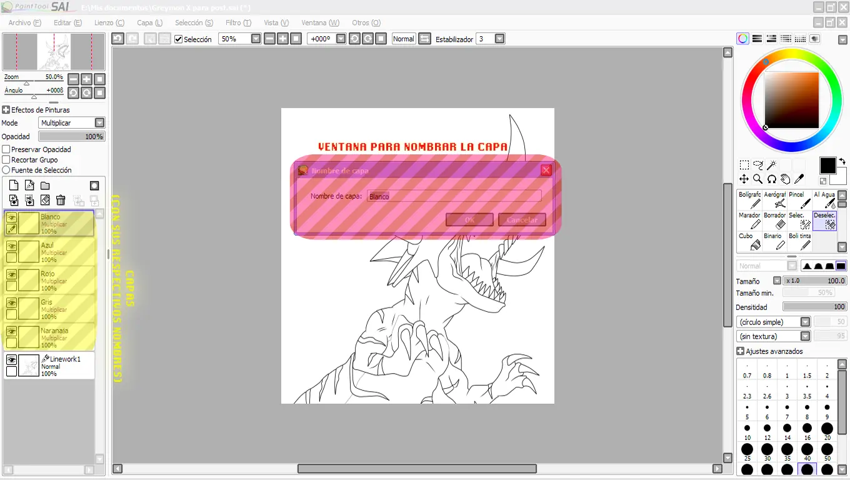
Task: Open the Estabilizador dropdown
Action: 499,39
